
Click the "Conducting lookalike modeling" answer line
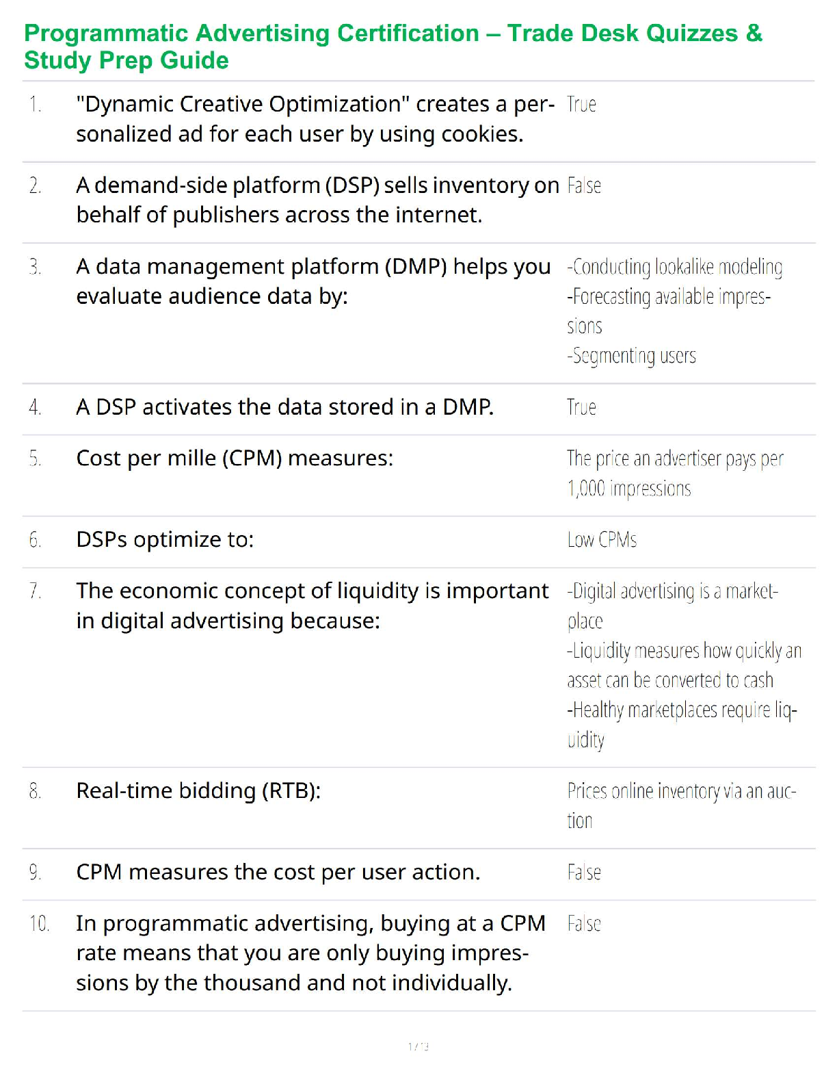pos(674,267)
